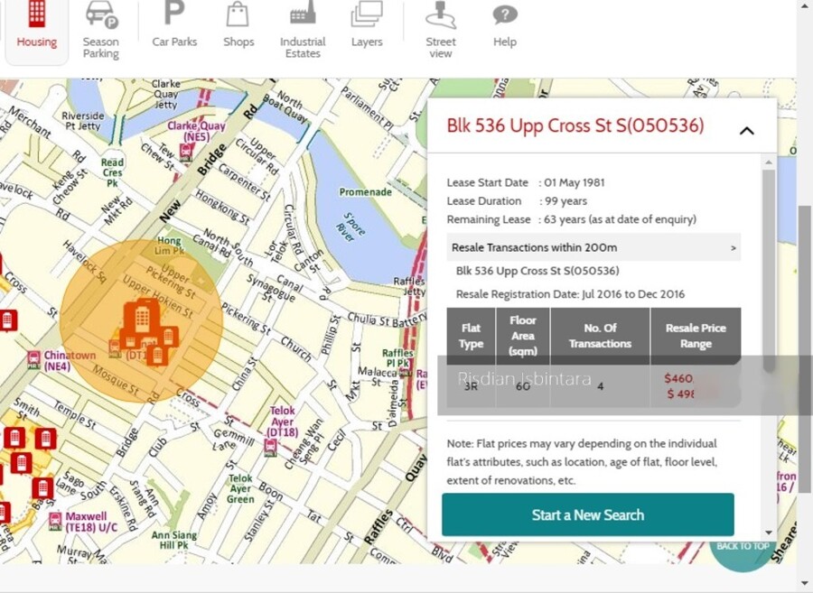Image resolution: width=813 pixels, height=593 pixels.
Task: Click Telok Ayer DT18 station icon
Action: [270, 447]
